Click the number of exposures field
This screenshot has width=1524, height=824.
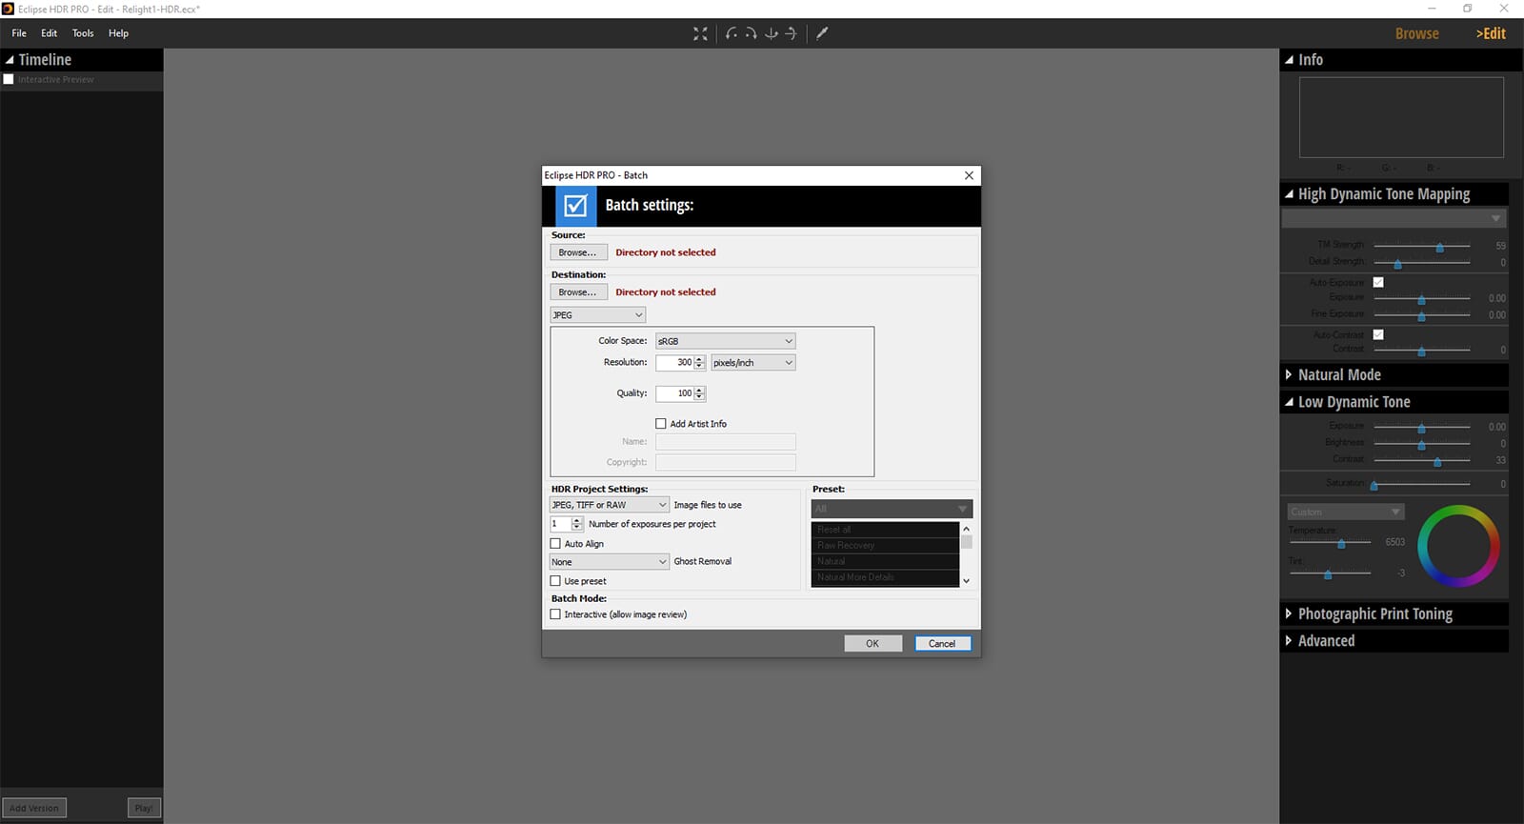click(x=560, y=524)
